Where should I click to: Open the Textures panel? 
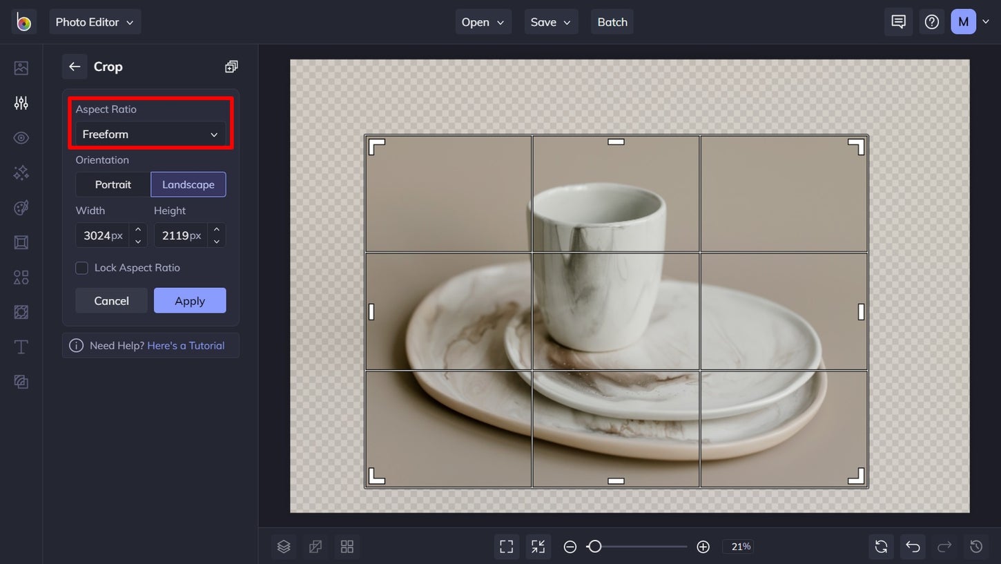click(x=21, y=312)
